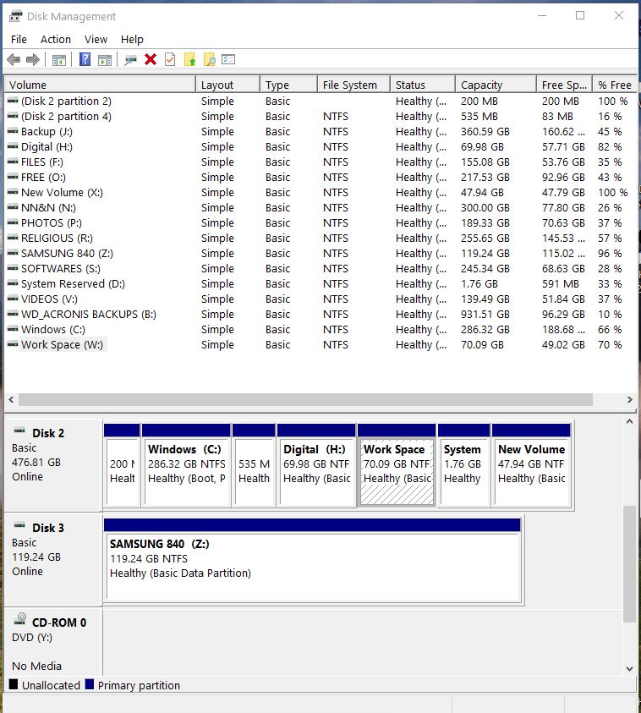Image resolution: width=641 pixels, height=713 pixels.
Task: Click the red X Delete toolbar icon
Action: click(151, 59)
